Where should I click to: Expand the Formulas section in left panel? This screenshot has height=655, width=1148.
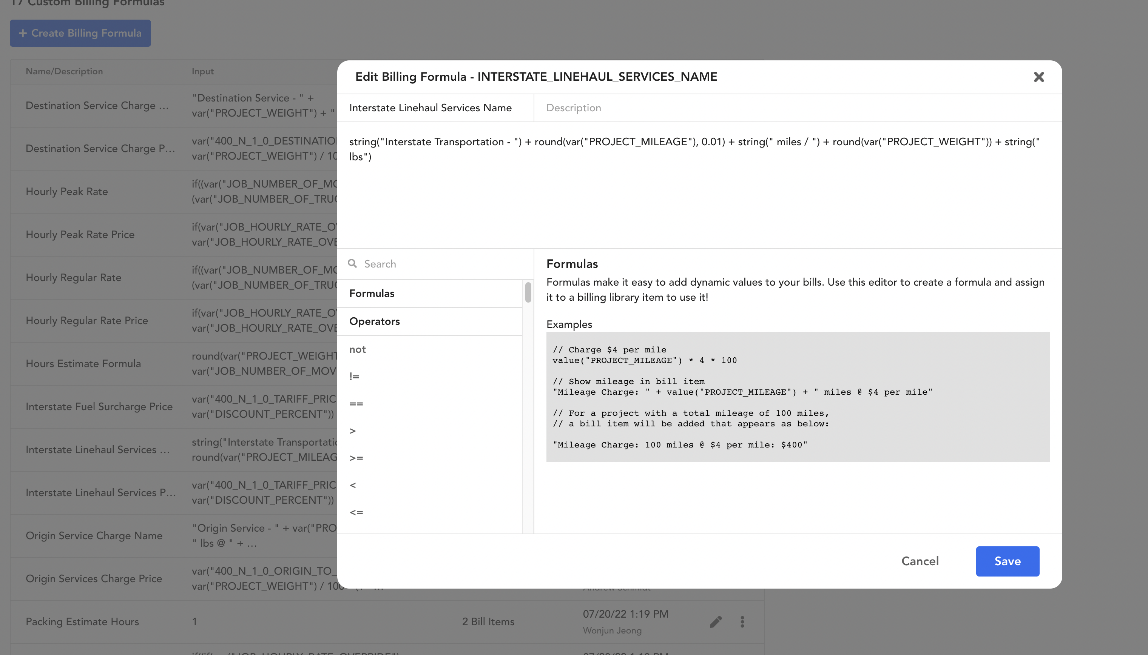372,293
